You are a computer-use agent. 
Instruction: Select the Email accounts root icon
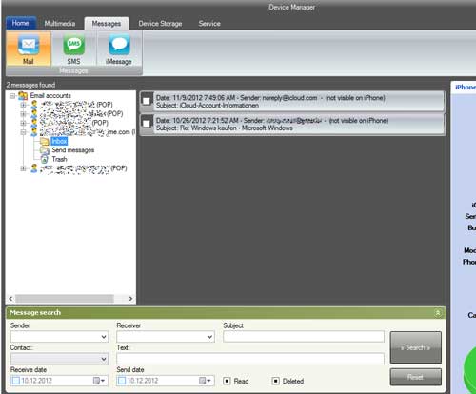[x=23, y=95]
